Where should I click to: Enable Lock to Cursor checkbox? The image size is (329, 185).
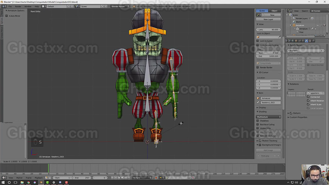pyautogui.click(x=258, y=41)
